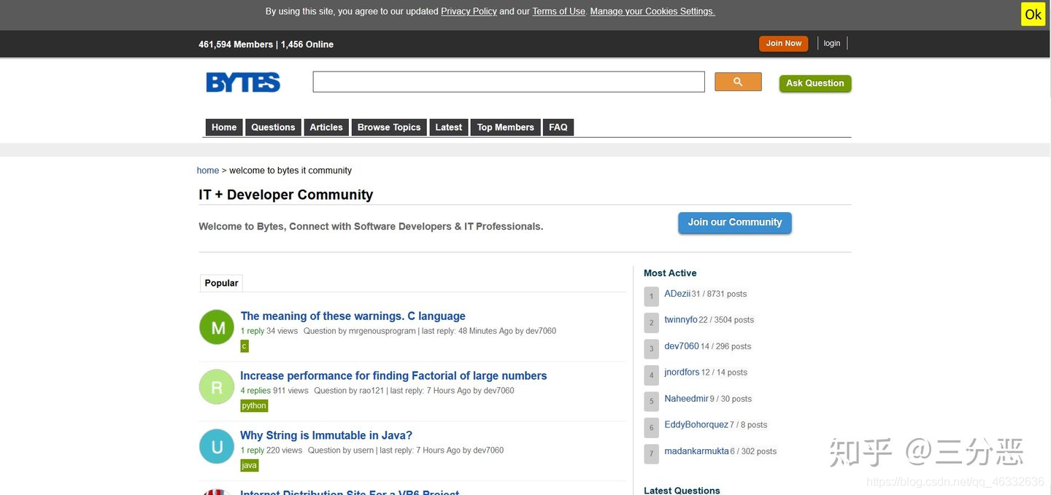Click the 'Most Active' heading

(670, 273)
